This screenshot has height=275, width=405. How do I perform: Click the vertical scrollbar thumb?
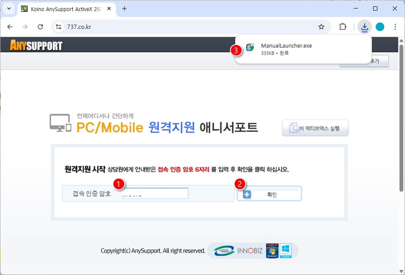point(401,118)
